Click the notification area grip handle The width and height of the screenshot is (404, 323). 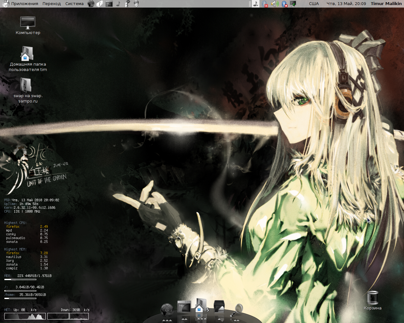[x=250, y=4]
